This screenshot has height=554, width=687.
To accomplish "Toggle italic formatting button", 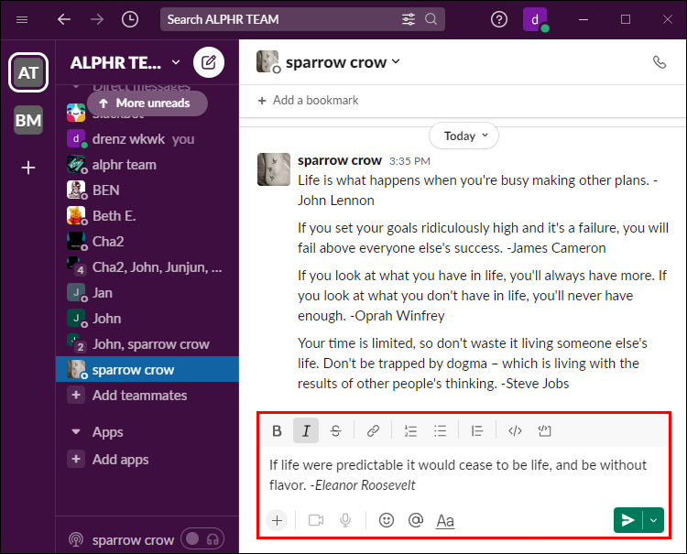I will click(x=306, y=431).
